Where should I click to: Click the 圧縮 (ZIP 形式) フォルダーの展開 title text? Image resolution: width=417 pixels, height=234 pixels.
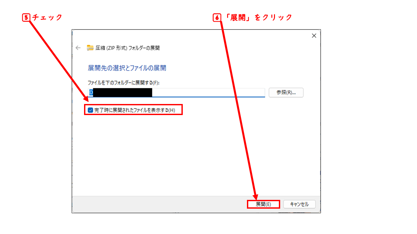coord(128,48)
